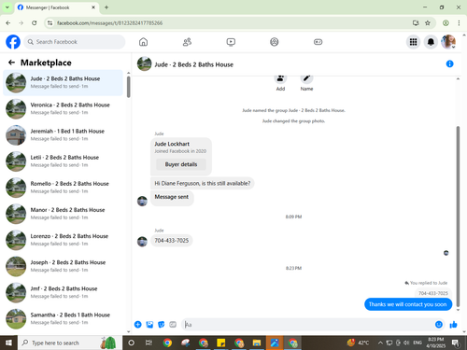Attach a photo using the image icon
Screen dimensions: 467x350
149,325
